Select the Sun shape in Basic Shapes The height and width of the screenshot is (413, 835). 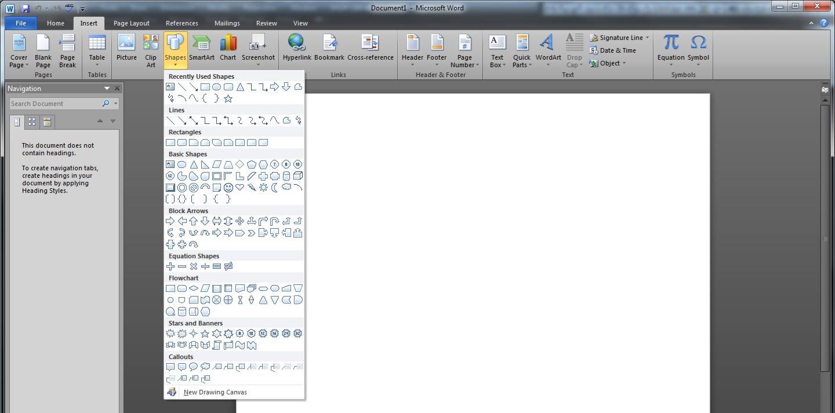263,187
